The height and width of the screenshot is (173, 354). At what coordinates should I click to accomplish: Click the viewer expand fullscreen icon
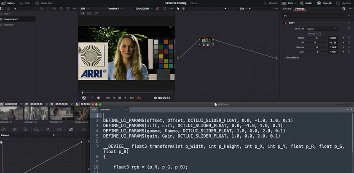point(164,8)
